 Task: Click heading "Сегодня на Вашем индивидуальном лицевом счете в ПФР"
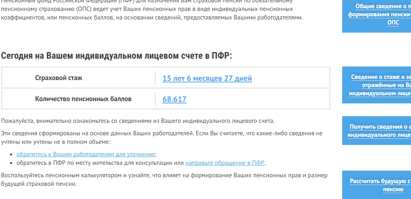[x=117, y=56]
